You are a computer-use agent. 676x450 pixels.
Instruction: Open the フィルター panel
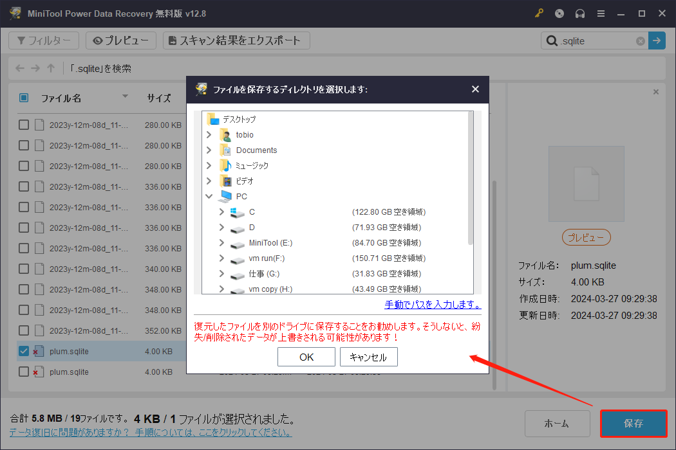pyautogui.click(x=43, y=40)
